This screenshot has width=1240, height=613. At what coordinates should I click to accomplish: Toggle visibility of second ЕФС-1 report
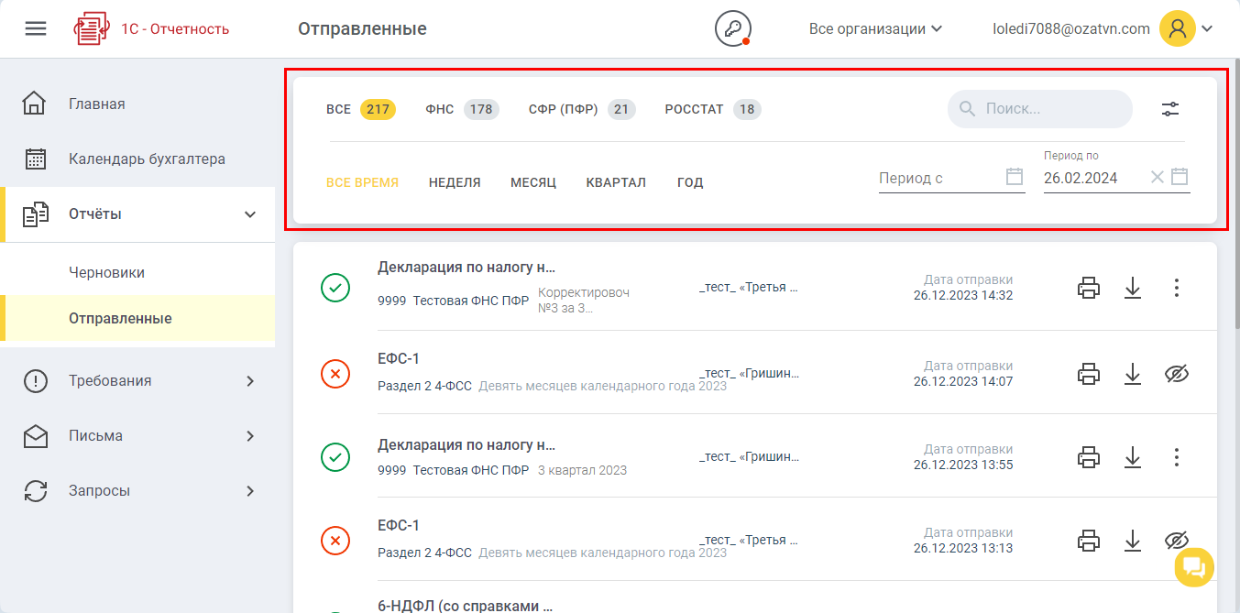click(1177, 541)
